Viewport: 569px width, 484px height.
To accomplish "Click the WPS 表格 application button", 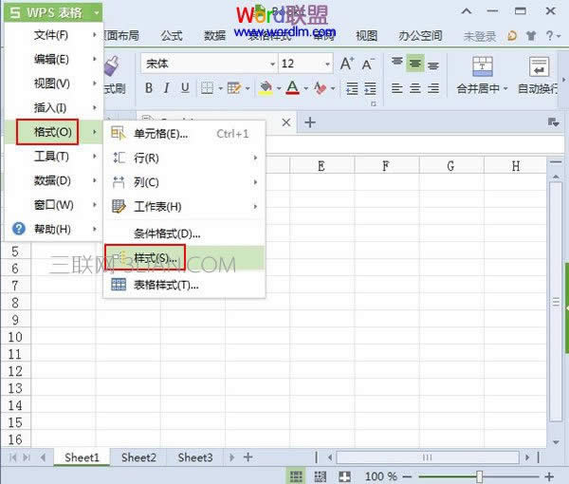I will click(50, 12).
